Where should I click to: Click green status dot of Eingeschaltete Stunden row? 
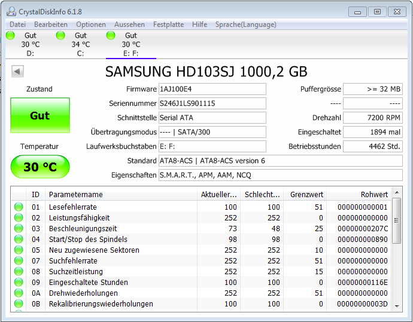(19, 283)
